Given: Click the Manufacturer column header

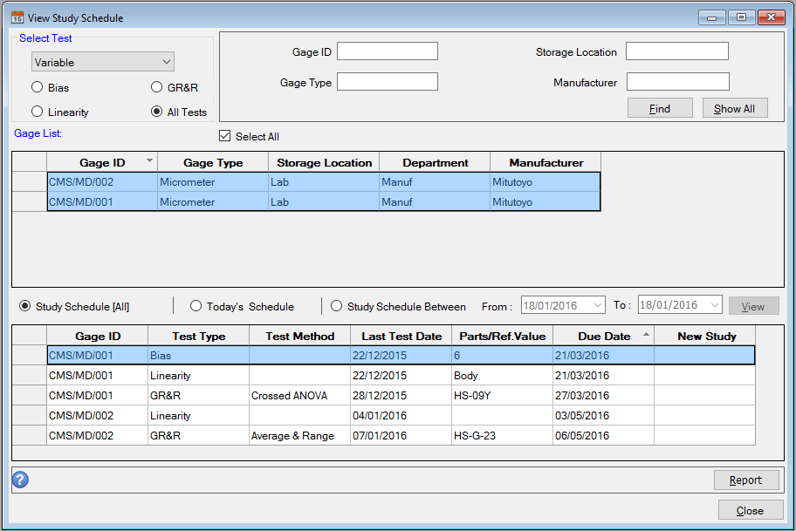Looking at the screenshot, I should [x=546, y=163].
